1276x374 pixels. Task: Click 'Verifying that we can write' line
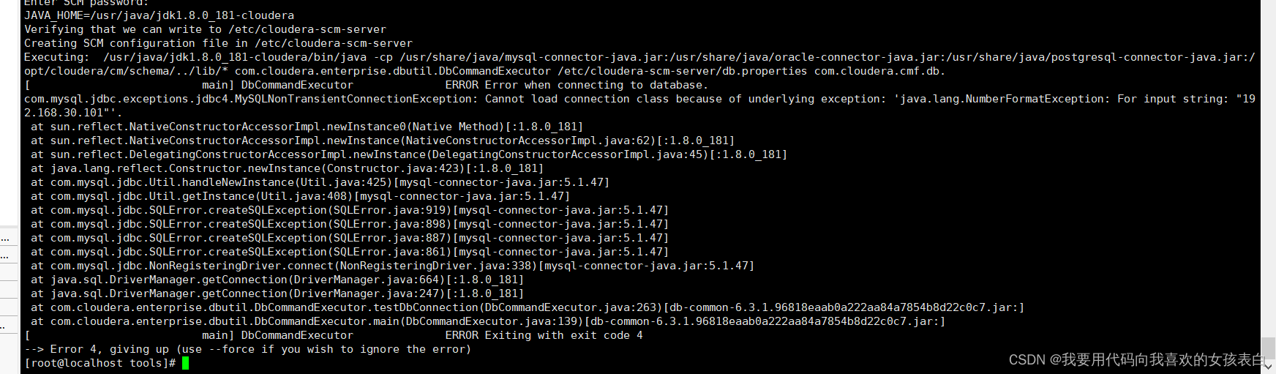[x=205, y=29]
